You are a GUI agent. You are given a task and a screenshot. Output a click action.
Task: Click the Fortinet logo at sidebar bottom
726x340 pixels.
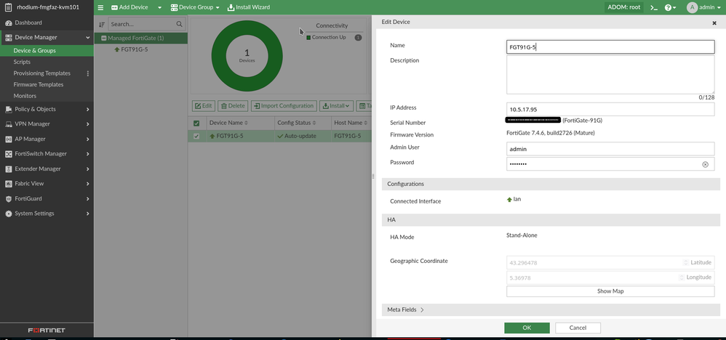pyautogui.click(x=47, y=331)
